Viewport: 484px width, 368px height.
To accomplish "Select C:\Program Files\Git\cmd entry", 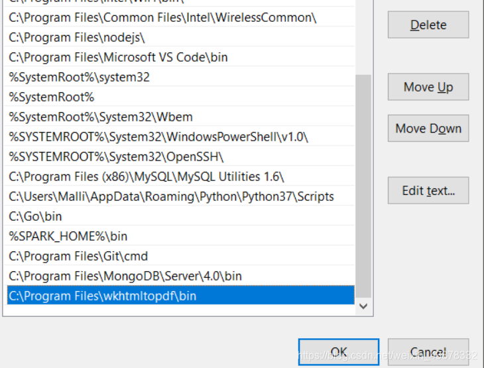I will [179, 256].
